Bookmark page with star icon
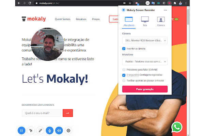The image size is (218, 136). pyautogui.click(x=130, y=3)
